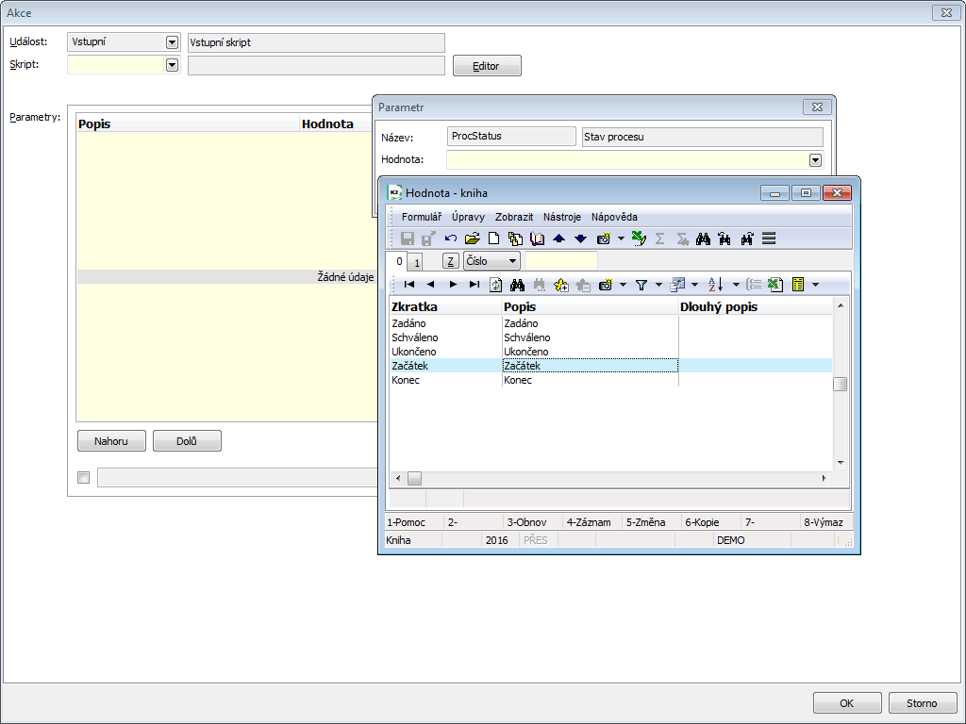Expand the Hodnota dropdown in the Parametr dialog
The height and width of the screenshot is (724, 966).
[x=815, y=160]
